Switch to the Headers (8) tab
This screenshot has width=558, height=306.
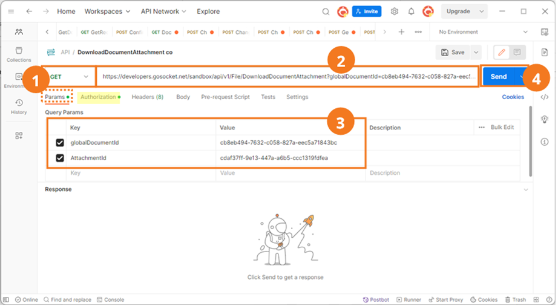[x=148, y=97]
